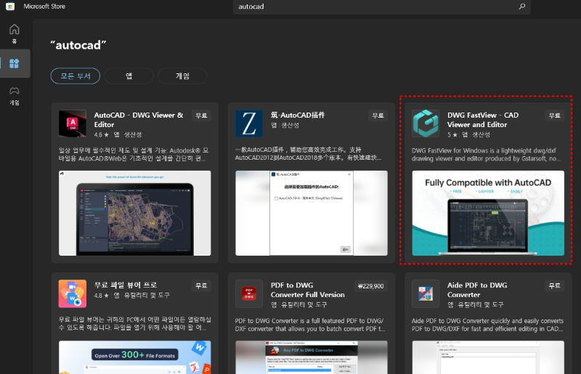Click the search magnifier icon
Viewport: 581px width, 374px height.
pos(521,7)
